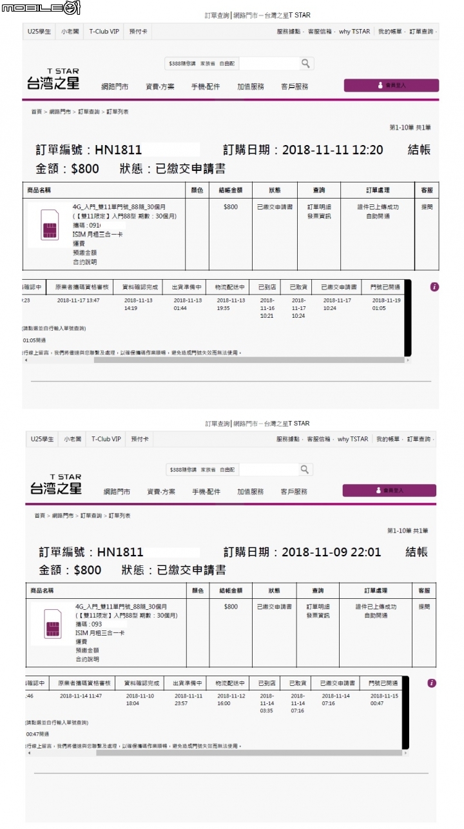Open 手機‧配件 menu in lower screenshot

(206, 491)
